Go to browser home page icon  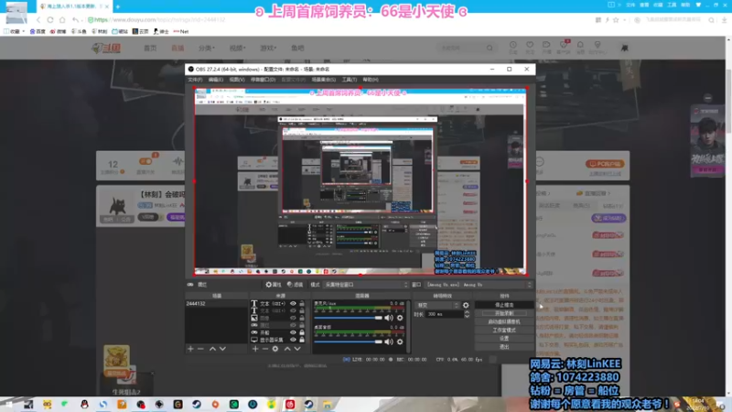coord(62,19)
